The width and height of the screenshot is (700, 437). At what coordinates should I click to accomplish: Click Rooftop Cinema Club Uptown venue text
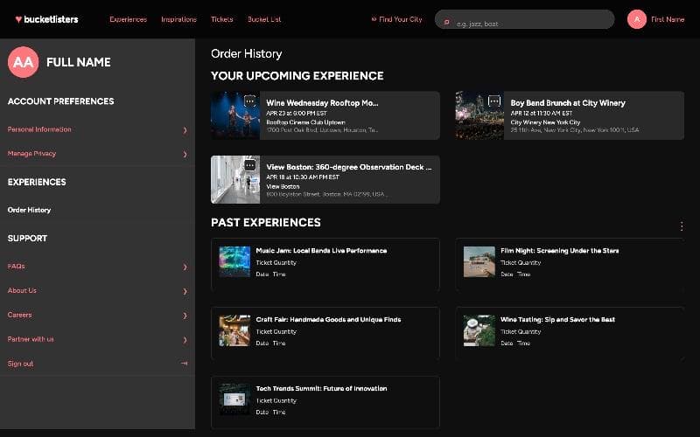[x=305, y=122]
